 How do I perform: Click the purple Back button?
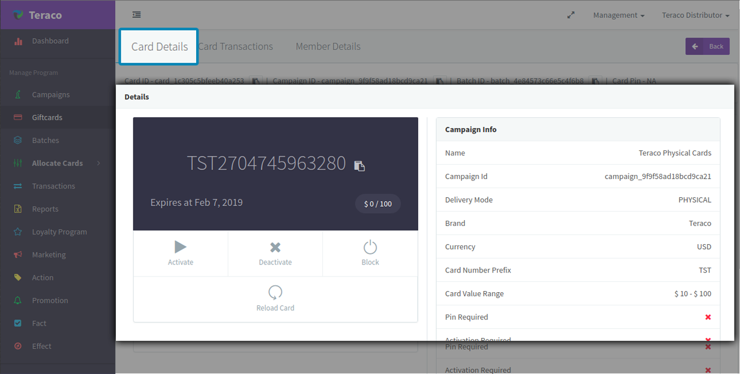tap(707, 46)
